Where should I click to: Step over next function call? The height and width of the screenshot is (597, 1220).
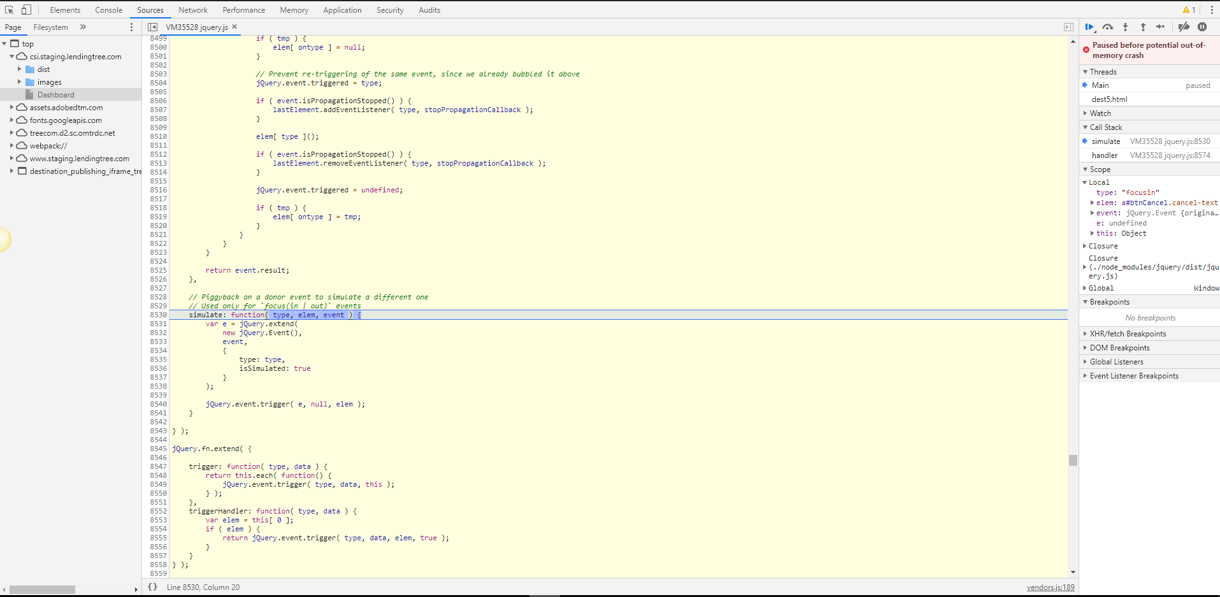1108,27
